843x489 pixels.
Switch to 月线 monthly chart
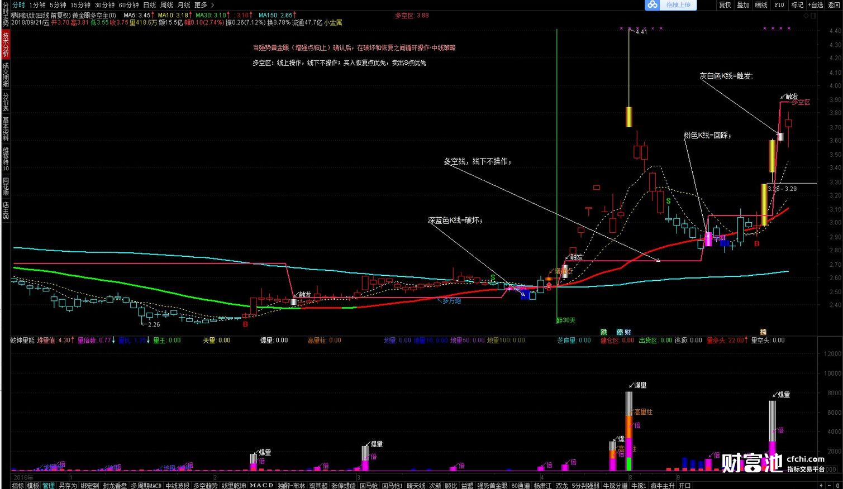click(x=184, y=5)
